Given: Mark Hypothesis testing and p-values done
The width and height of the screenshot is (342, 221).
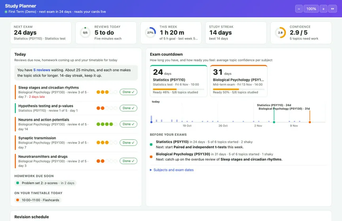Looking at the screenshot, I should (x=129, y=108).
